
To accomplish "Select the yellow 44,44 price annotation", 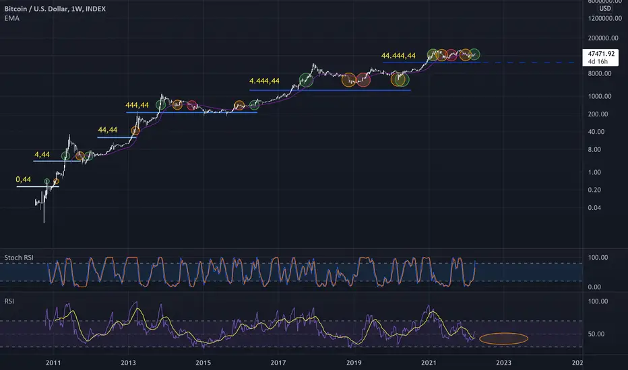I will (107, 130).
